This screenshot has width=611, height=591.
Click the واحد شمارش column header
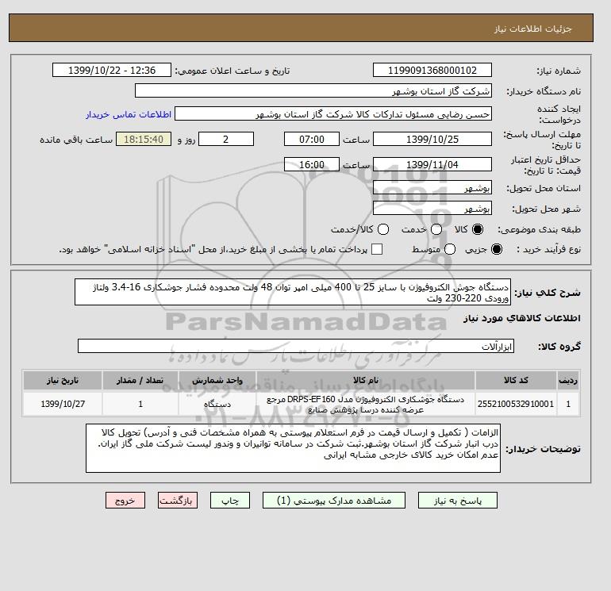pyautogui.click(x=217, y=380)
